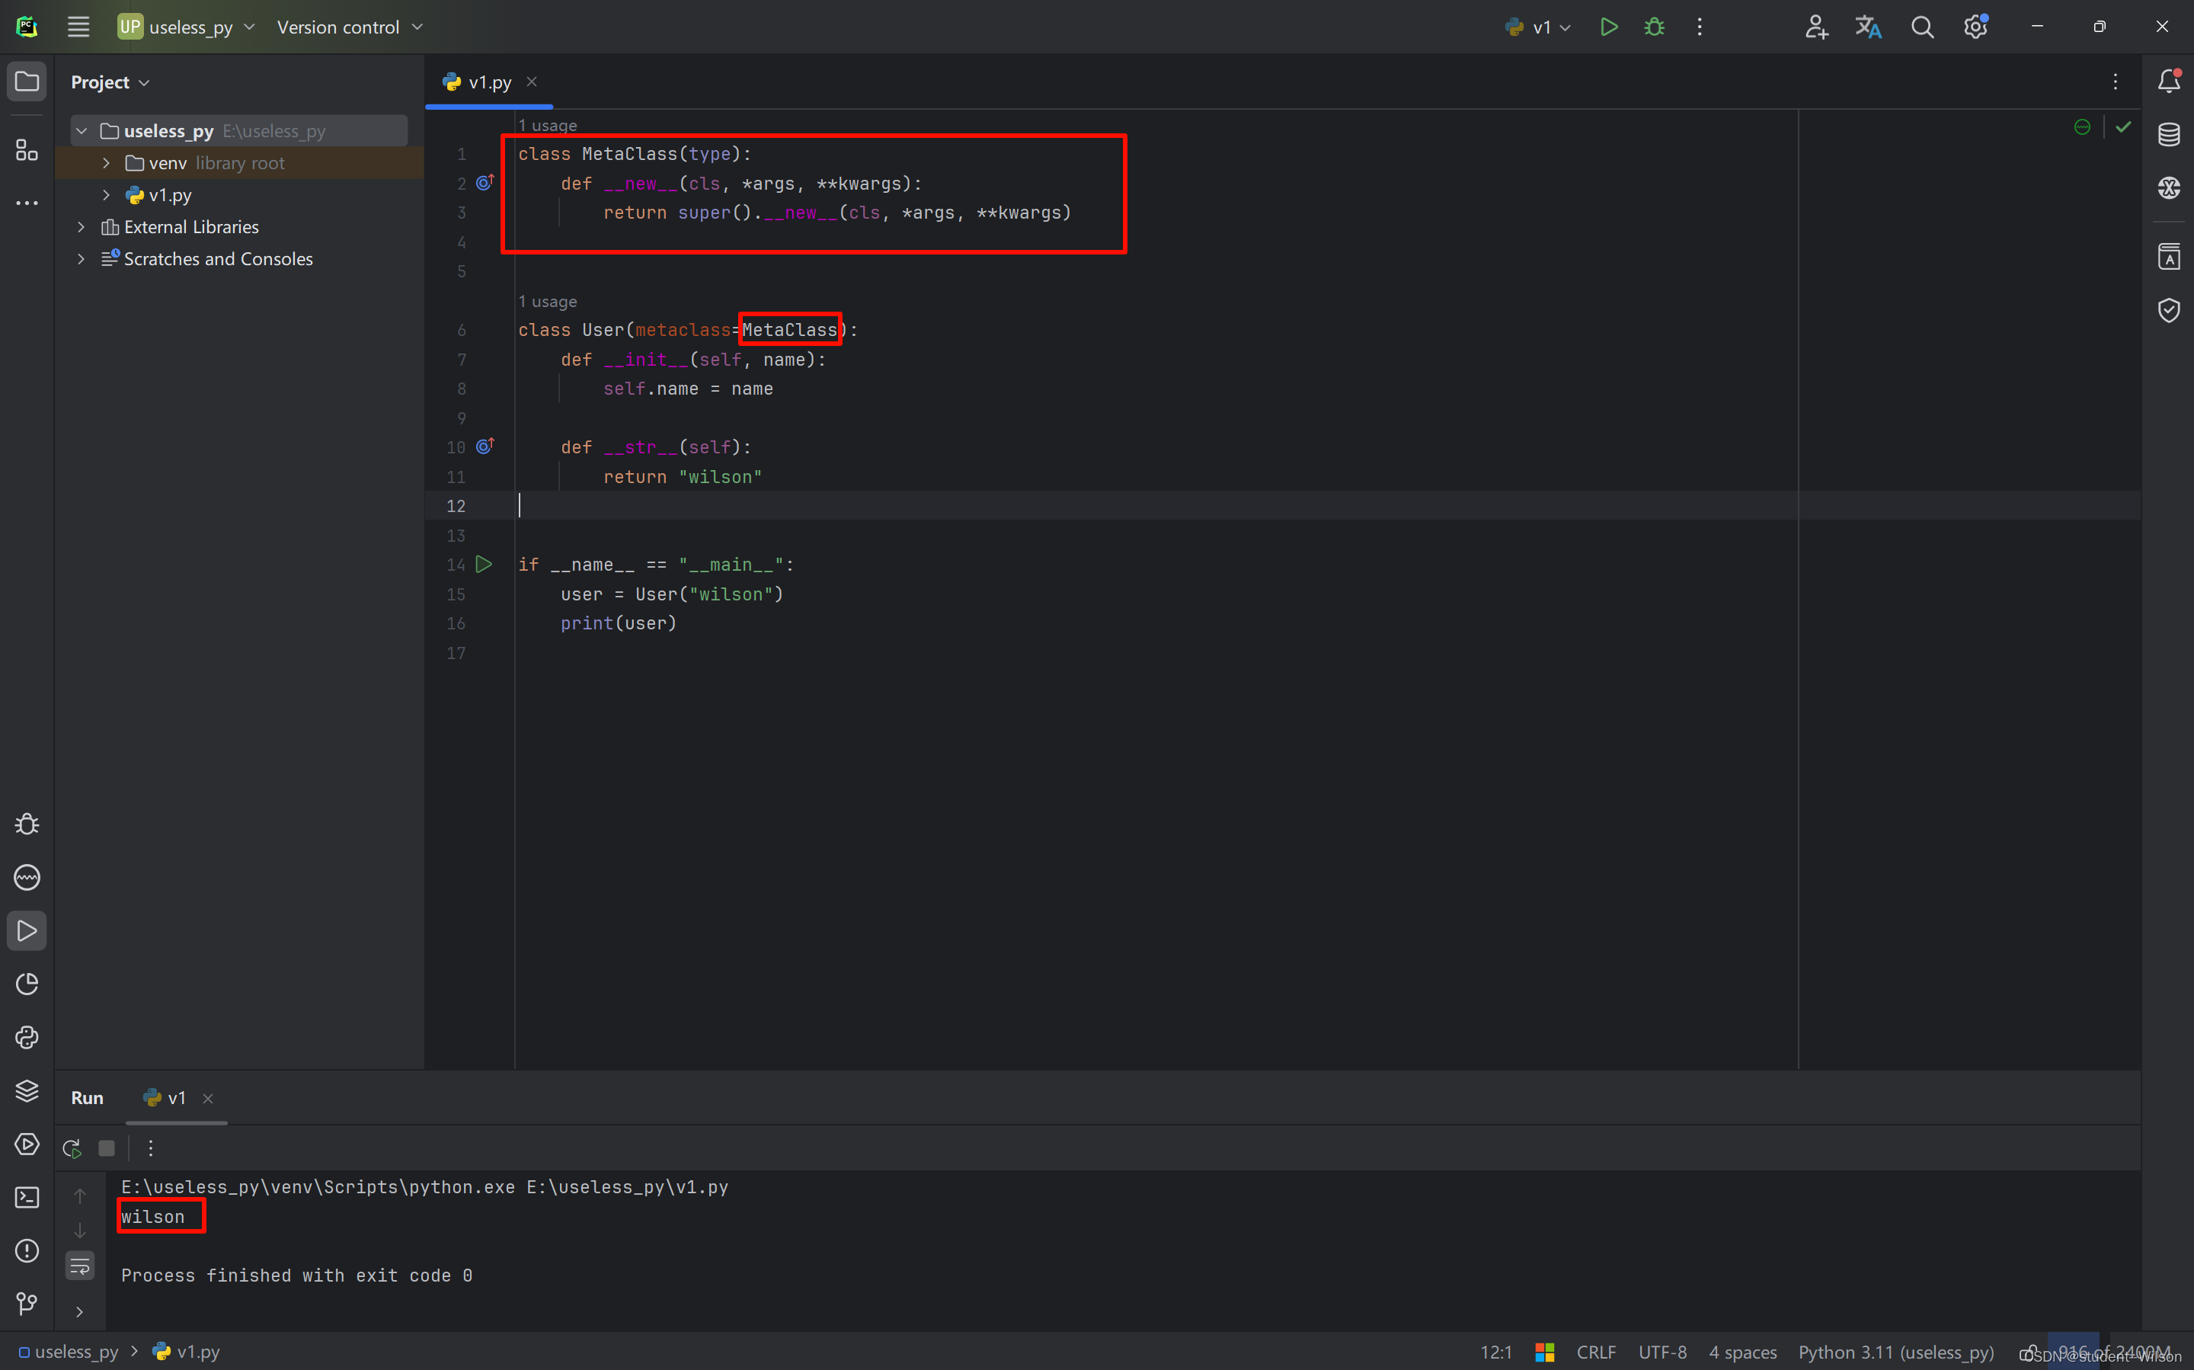The image size is (2194, 1370).
Task: Toggle Run tool window icon
Action: tap(27, 930)
